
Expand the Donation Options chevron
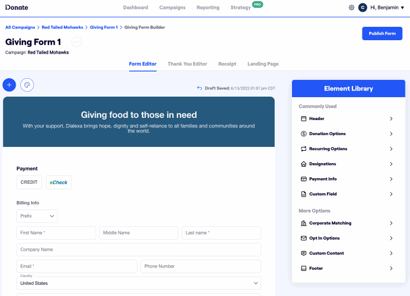pyautogui.click(x=391, y=134)
